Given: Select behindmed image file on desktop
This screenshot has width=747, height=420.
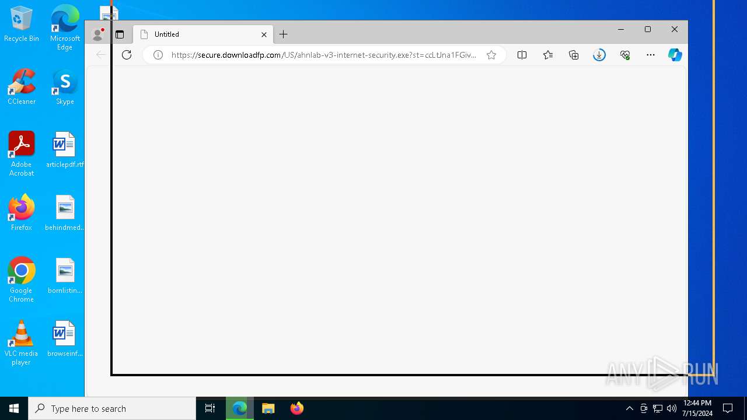Looking at the screenshot, I should pyautogui.click(x=65, y=213).
